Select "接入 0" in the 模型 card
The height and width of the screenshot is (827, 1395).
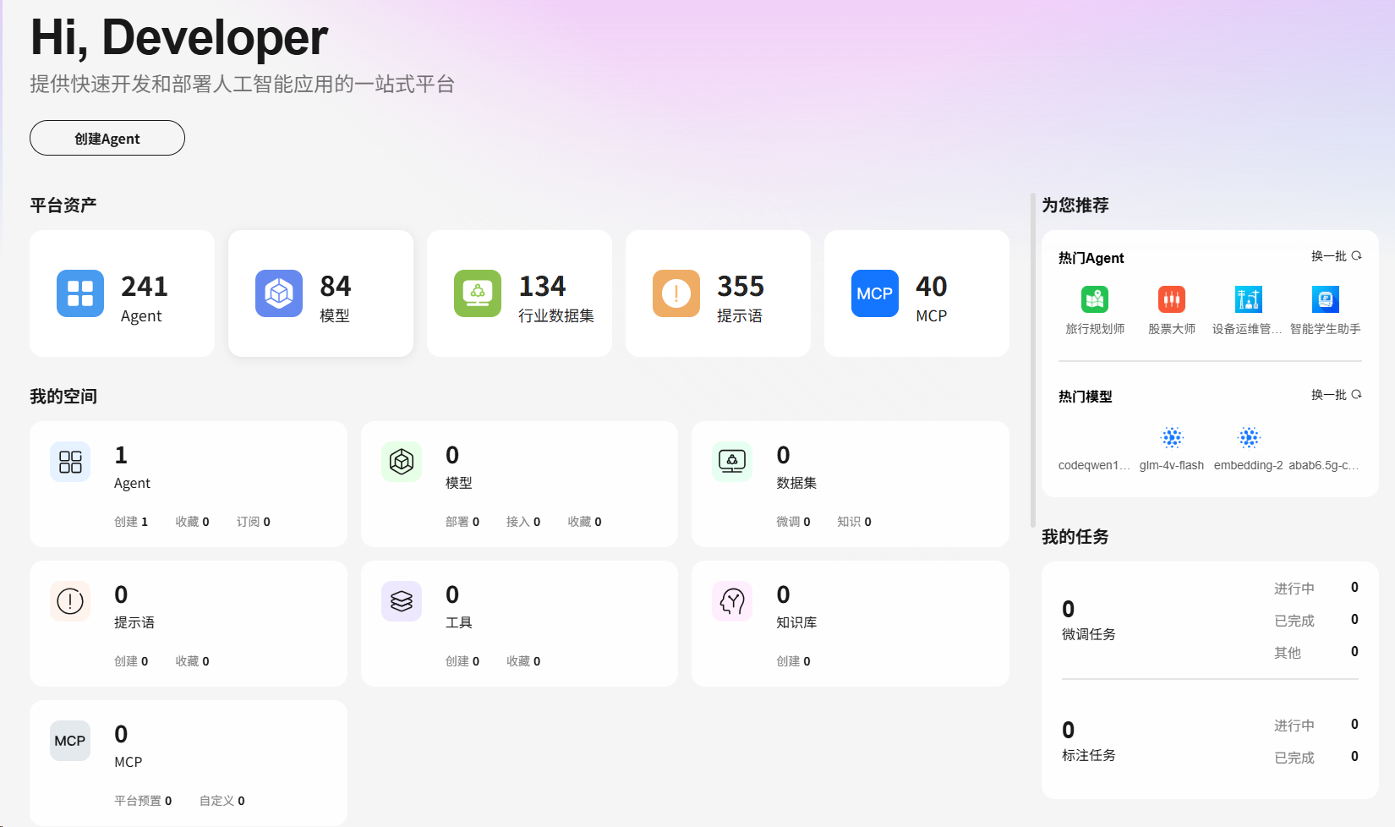point(523,522)
